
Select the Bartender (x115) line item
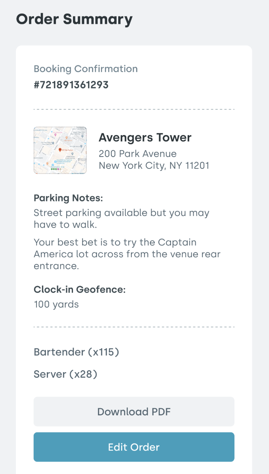point(77,352)
